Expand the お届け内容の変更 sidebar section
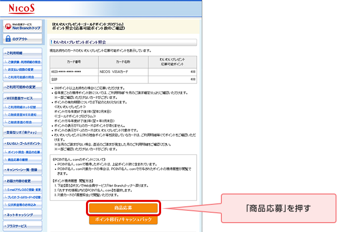The width and height of the screenshot is (338, 232). click(23, 180)
